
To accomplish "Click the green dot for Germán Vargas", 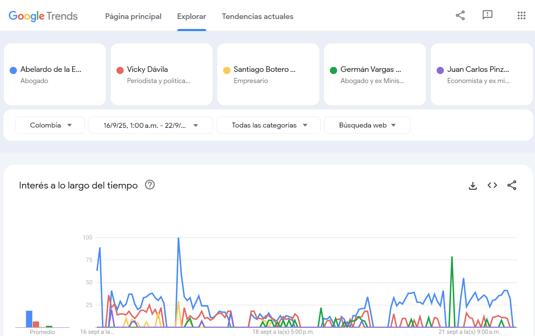I will (x=333, y=70).
